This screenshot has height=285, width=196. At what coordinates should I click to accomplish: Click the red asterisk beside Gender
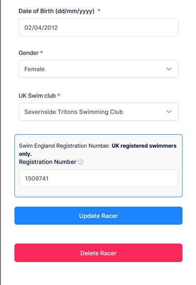coord(41,52)
